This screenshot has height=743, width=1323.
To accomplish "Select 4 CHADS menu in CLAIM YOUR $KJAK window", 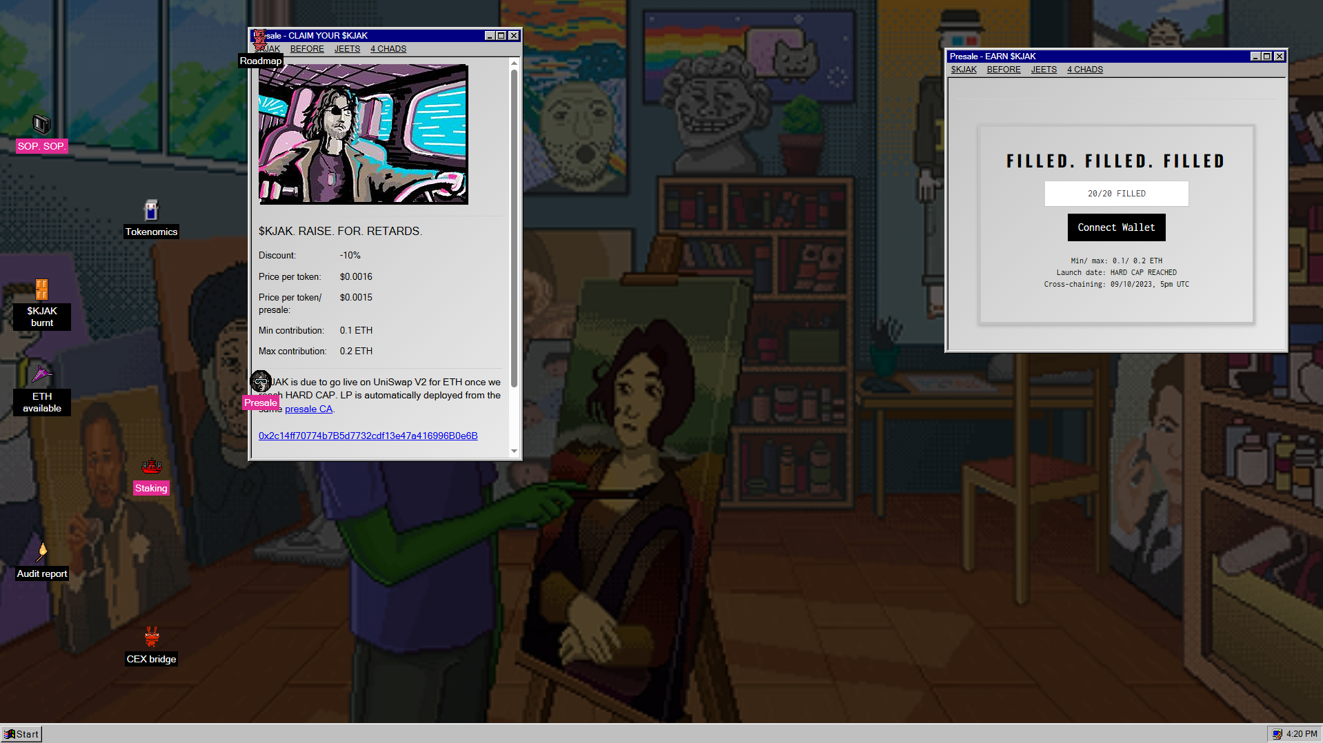I will 388,49.
